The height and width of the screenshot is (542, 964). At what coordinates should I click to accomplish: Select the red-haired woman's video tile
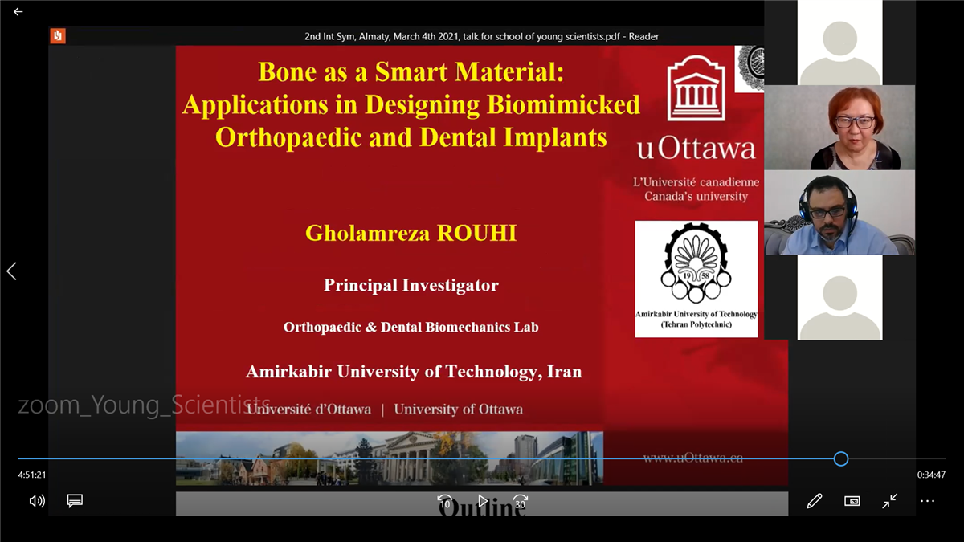[x=839, y=128]
